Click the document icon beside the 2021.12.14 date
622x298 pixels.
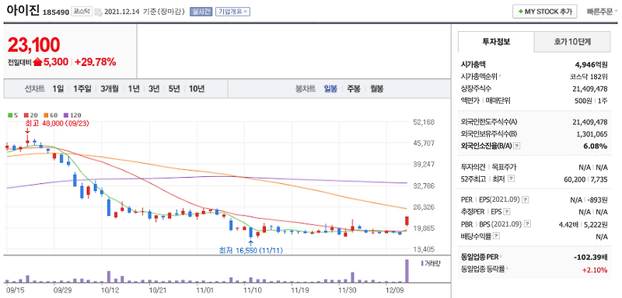click(99, 12)
